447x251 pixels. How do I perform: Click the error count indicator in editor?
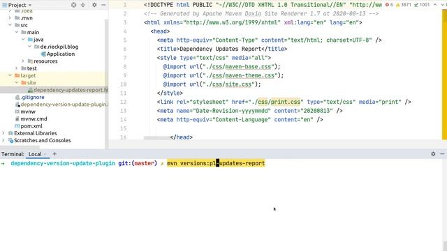click(389, 5)
